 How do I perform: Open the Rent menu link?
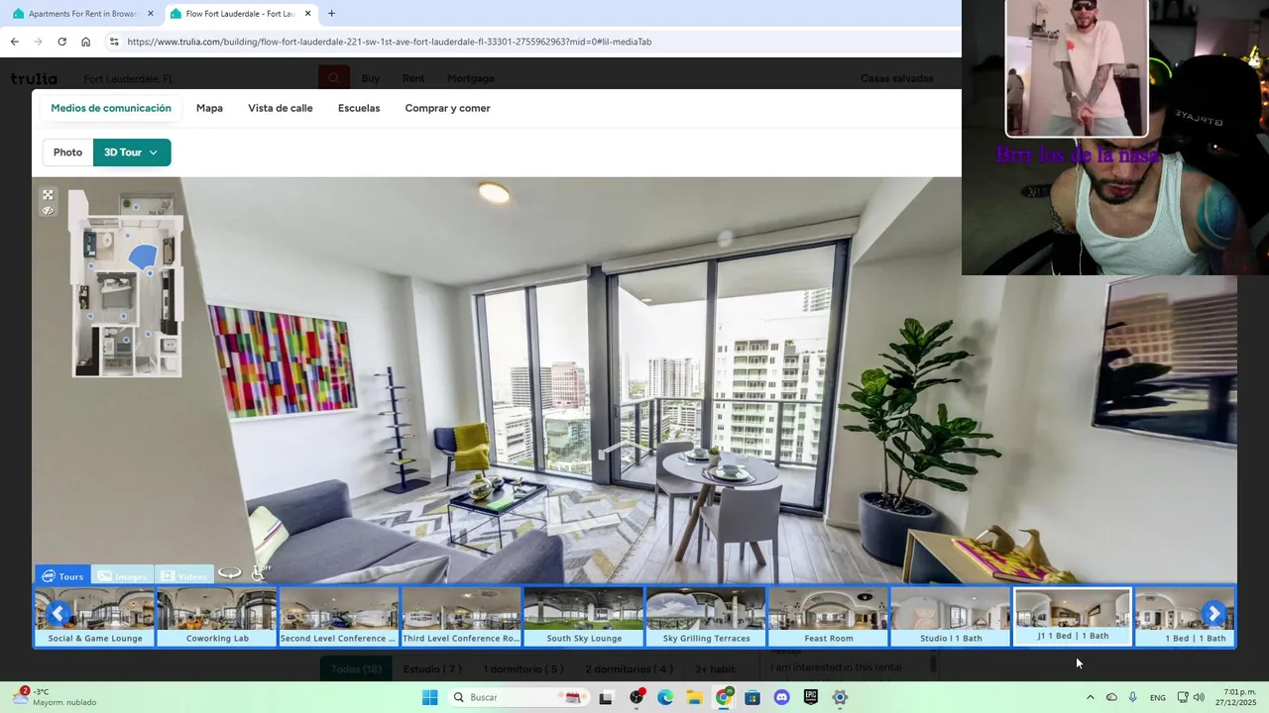coord(413,78)
